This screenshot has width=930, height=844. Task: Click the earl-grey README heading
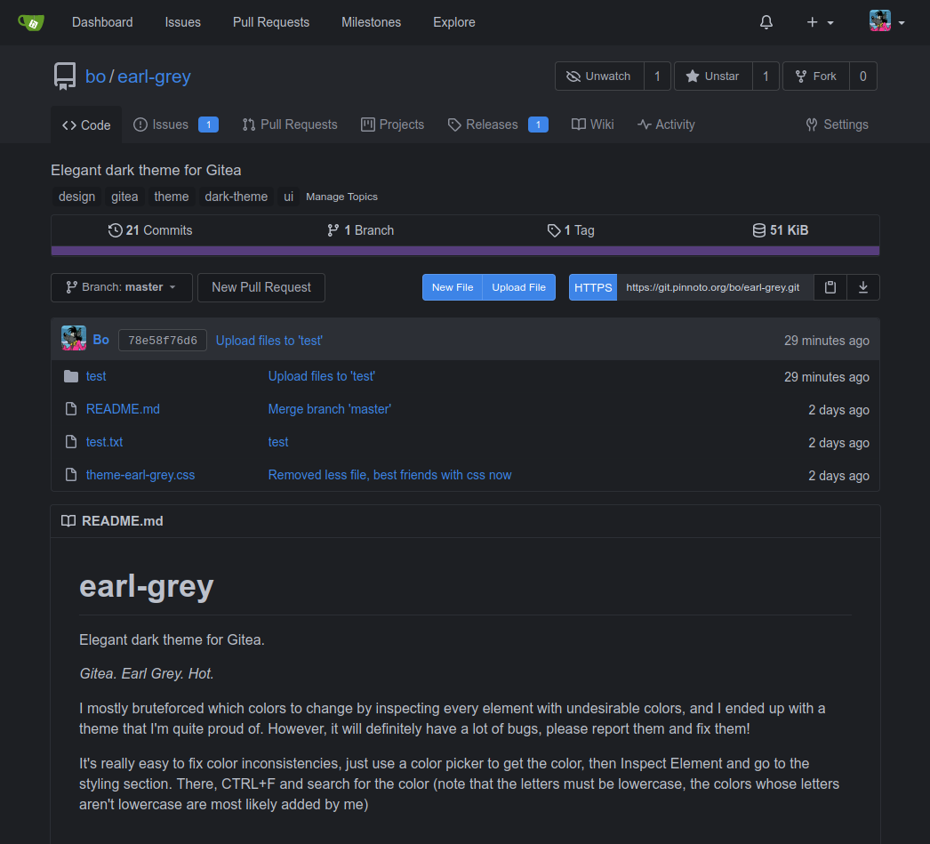tap(147, 587)
